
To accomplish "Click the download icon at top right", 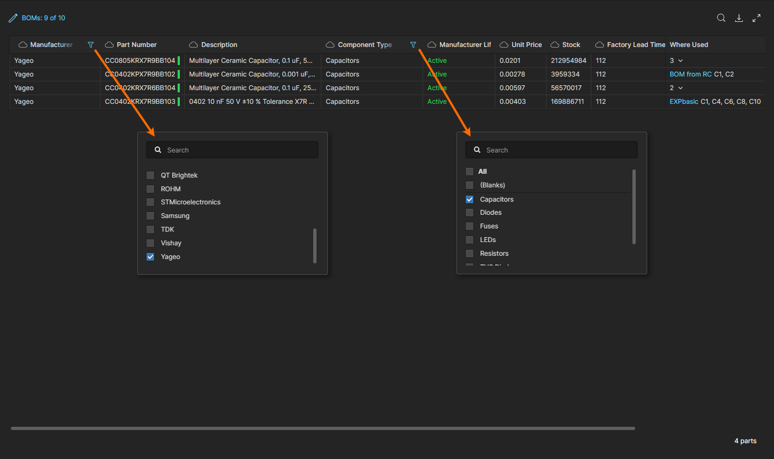I will [739, 18].
